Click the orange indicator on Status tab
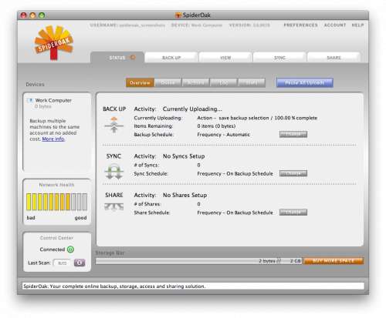 coord(133,57)
